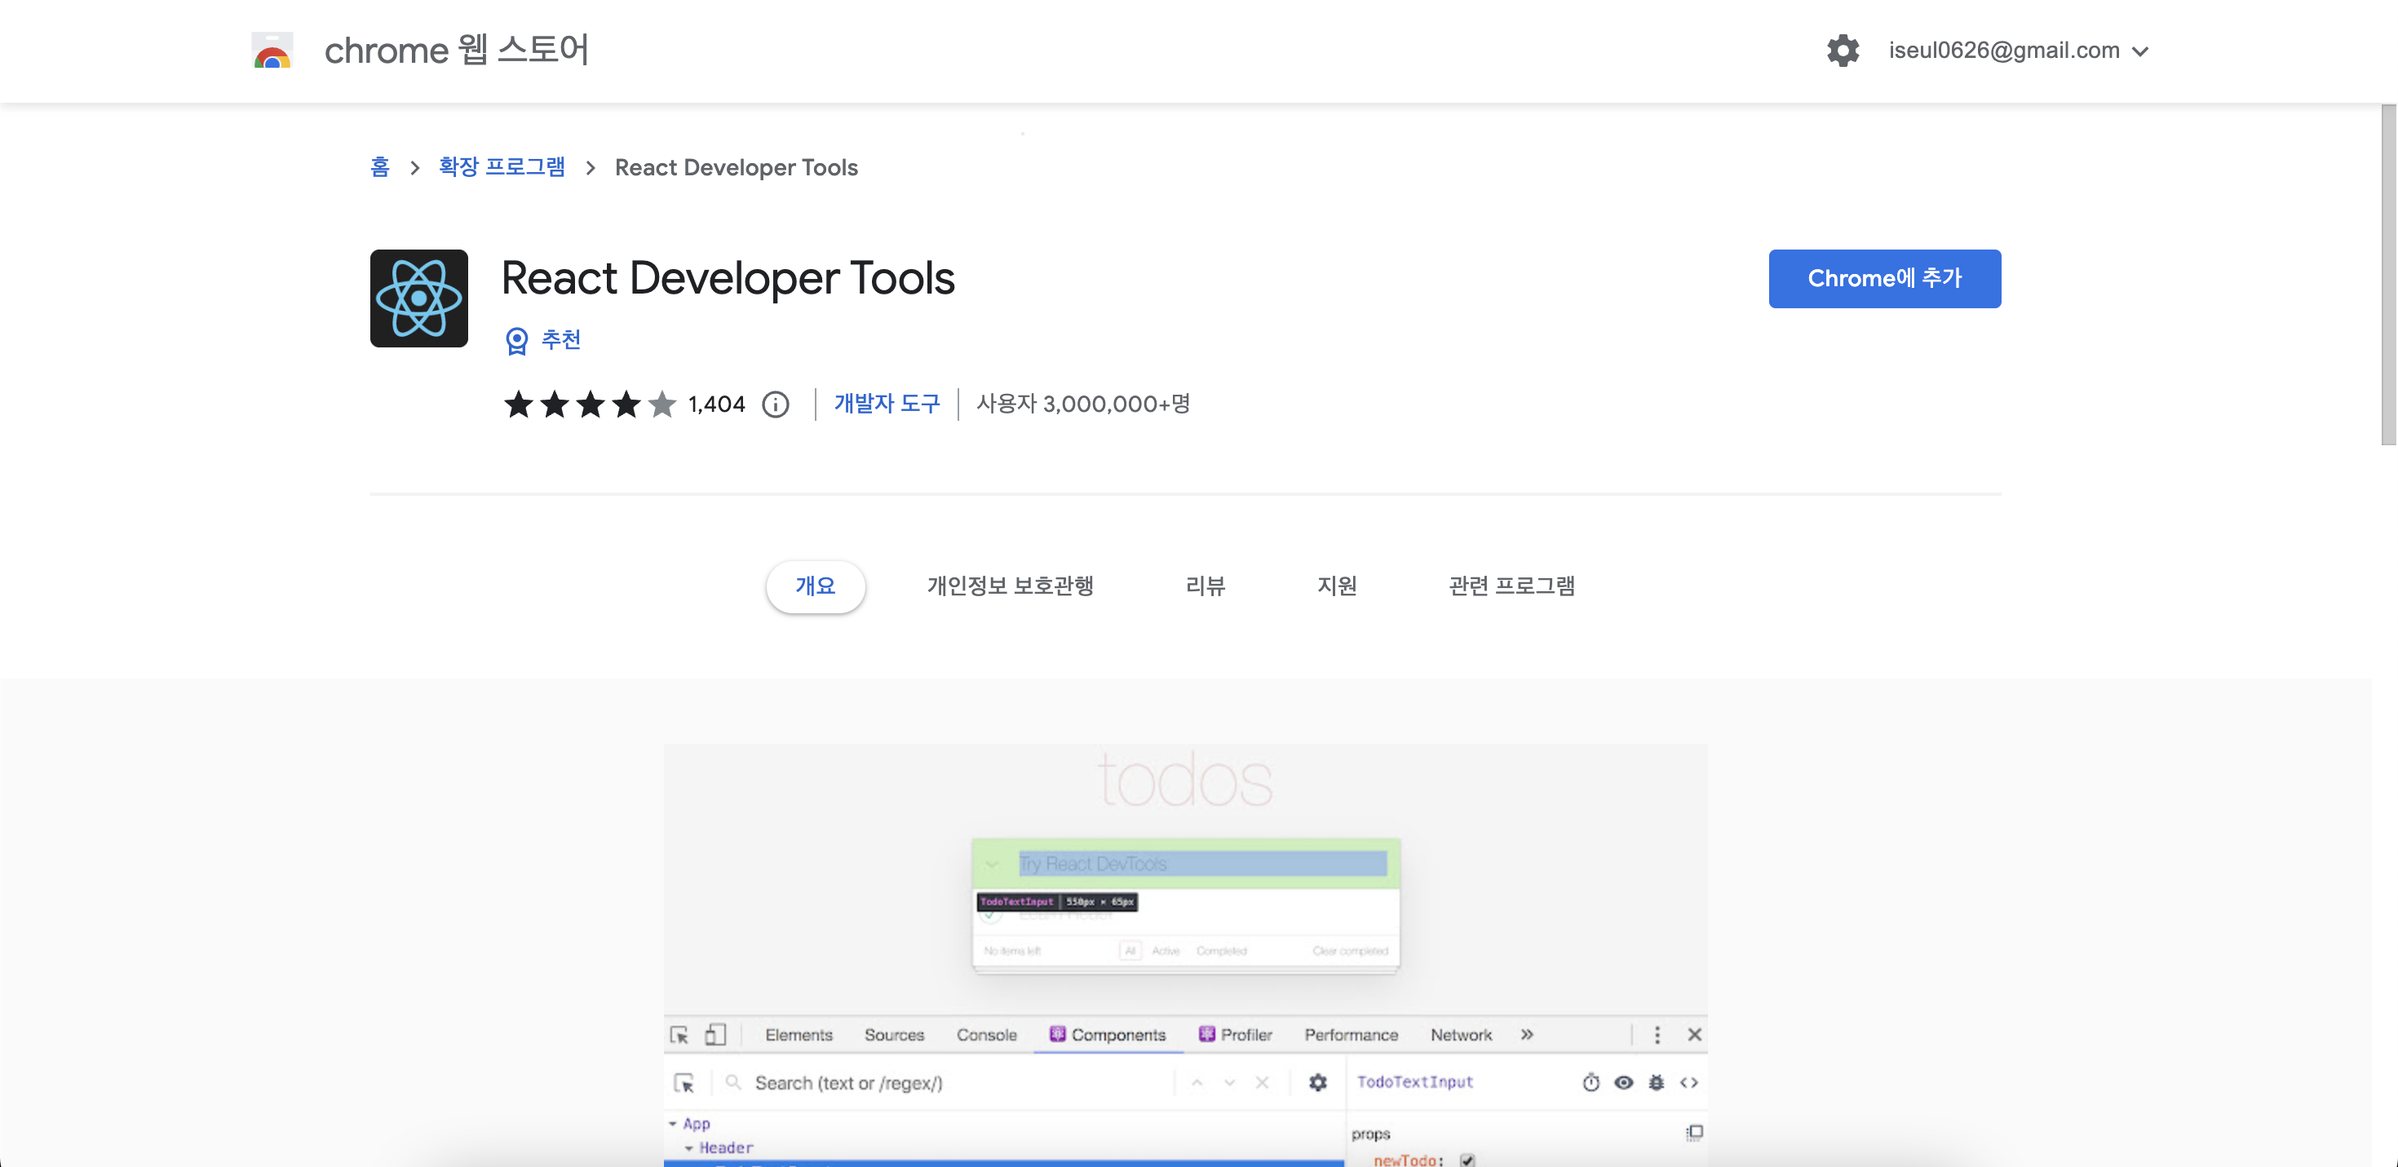Viewport: 2398px width, 1167px height.
Task: Go to the 확장 프로그램 breadcrumb link
Action: (502, 167)
